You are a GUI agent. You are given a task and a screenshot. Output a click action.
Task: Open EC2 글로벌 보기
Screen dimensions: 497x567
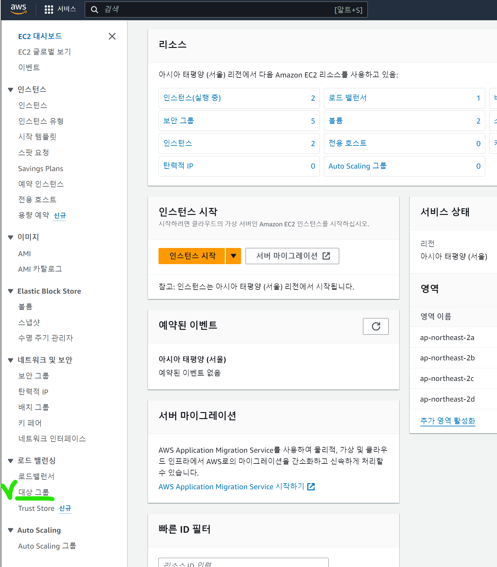point(44,52)
